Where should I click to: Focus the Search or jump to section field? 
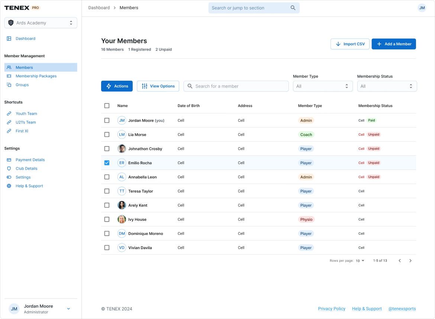pos(254,8)
